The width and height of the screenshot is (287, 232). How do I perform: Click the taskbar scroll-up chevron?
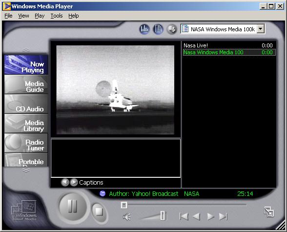coord(26,50)
